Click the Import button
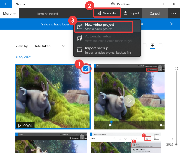The width and height of the screenshot is (180, 153). pyautogui.click(x=131, y=13)
